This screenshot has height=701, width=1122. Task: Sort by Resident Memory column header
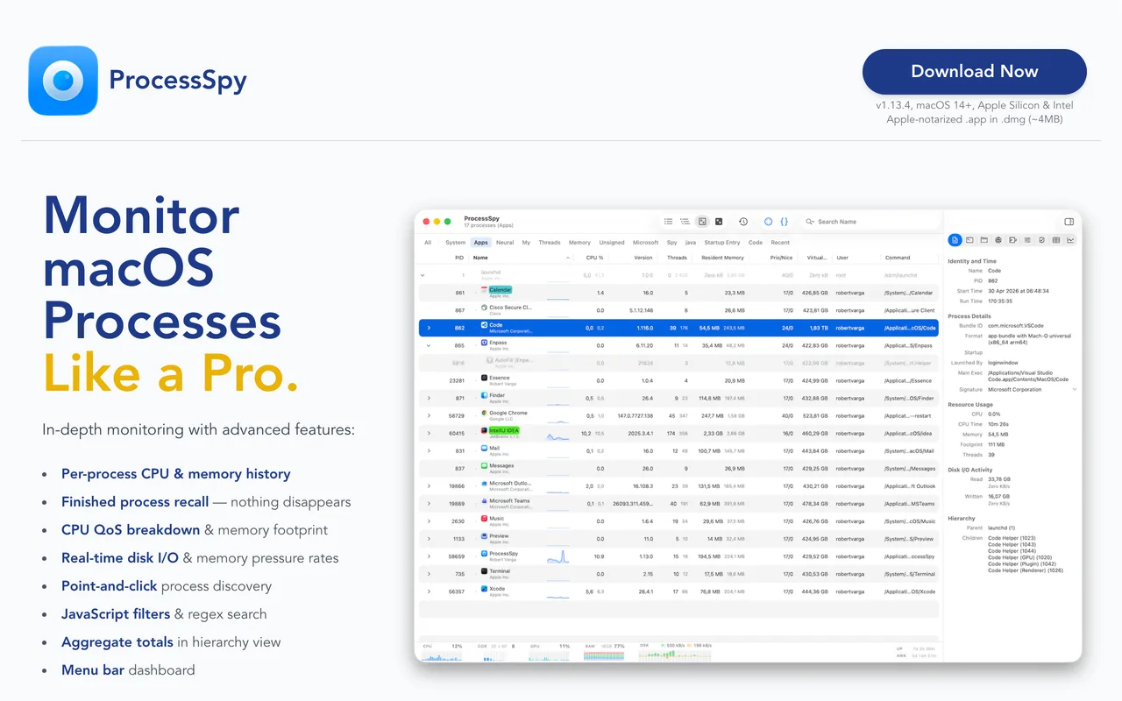point(722,258)
